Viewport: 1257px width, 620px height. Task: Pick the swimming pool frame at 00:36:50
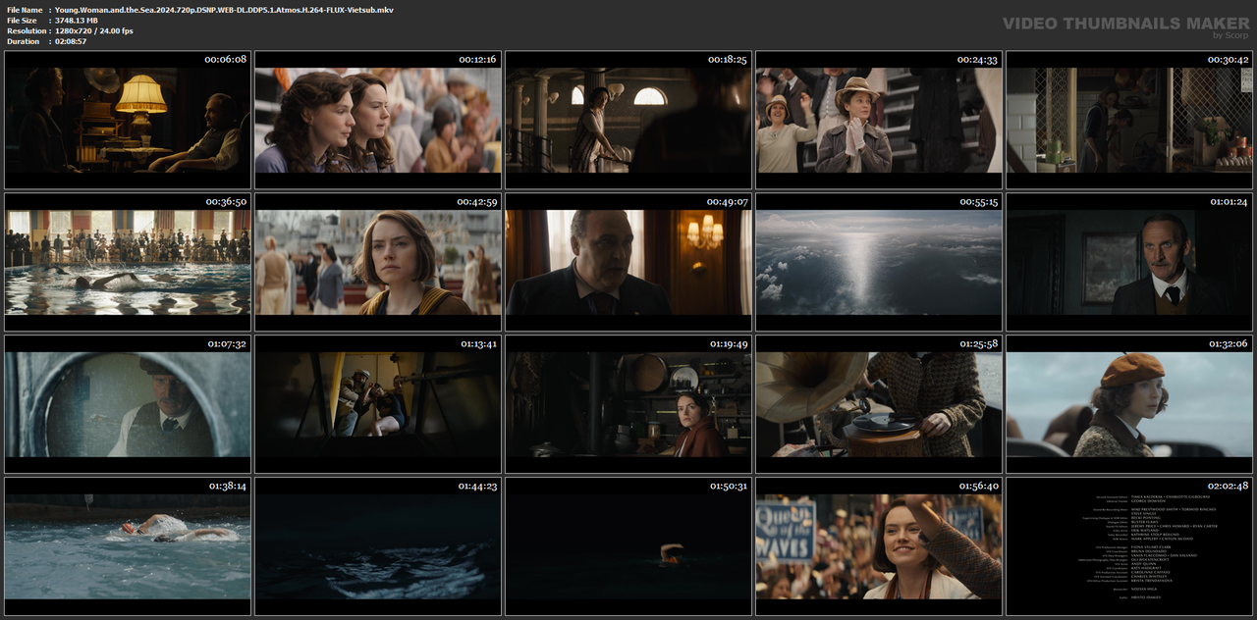(x=128, y=262)
